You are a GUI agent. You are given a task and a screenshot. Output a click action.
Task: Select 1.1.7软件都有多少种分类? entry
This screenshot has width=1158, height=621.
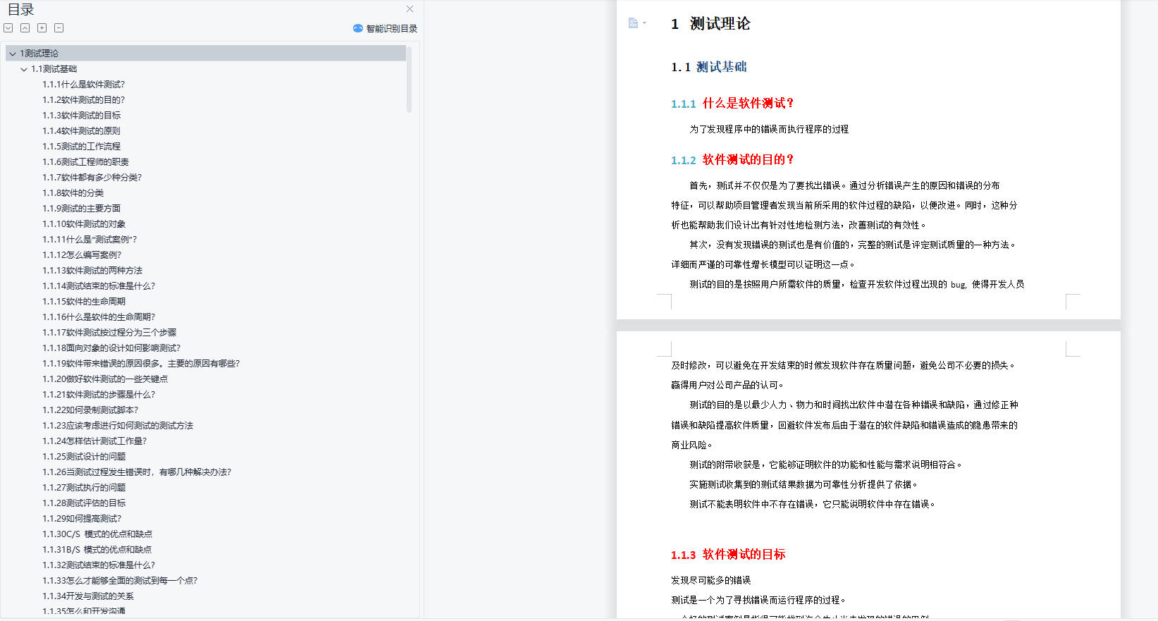[x=92, y=178]
